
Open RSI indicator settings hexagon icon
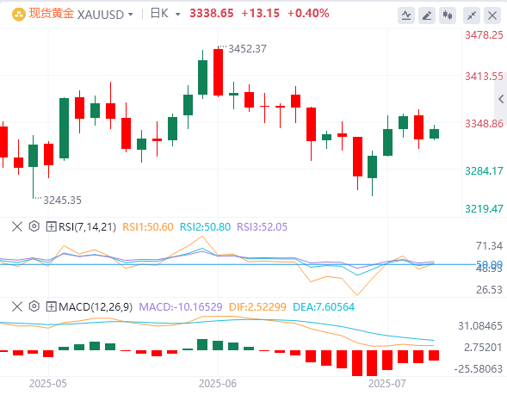34,226
